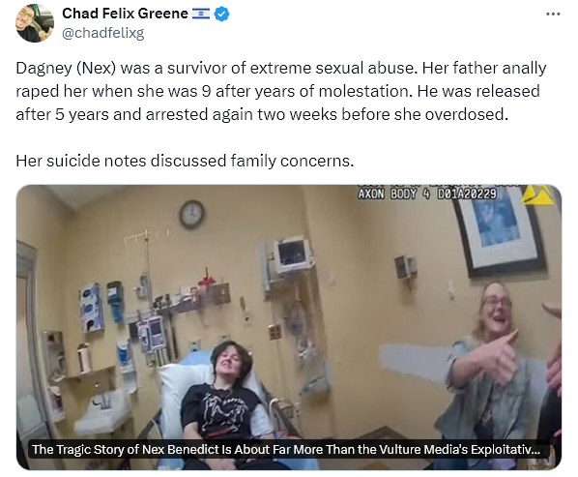Screen dimensions: 578x477
Task: Click the yellow Axon triangle logo
Action: 537,194
